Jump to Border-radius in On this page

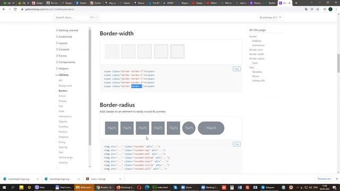[257, 59]
